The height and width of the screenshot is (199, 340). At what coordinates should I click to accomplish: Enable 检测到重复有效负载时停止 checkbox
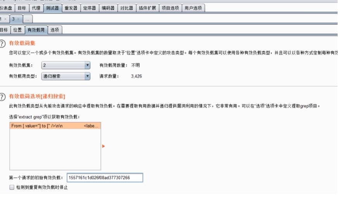point(12,187)
